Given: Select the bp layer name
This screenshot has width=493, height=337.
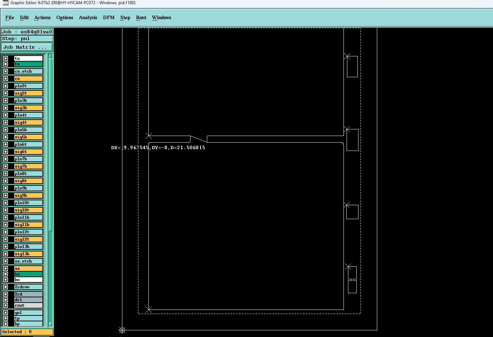Looking at the screenshot, I should click(29, 324).
